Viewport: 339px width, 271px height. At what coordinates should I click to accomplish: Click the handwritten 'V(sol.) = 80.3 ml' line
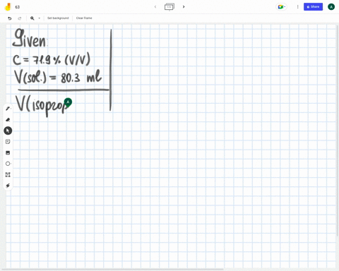pos(58,77)
